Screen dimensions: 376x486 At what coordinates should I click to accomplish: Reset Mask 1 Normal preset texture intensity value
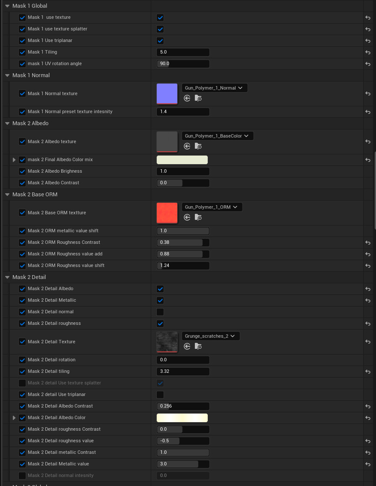pyautogui.click(x=368, y=112)
